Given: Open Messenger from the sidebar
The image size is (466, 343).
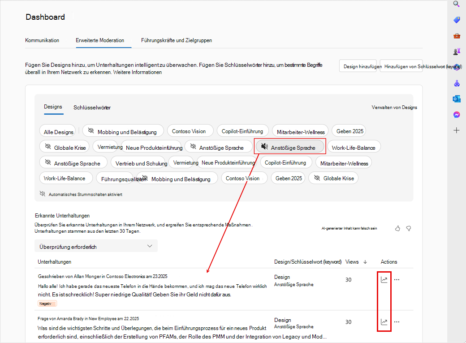Looking at the screenshot, I should point(457,115).
